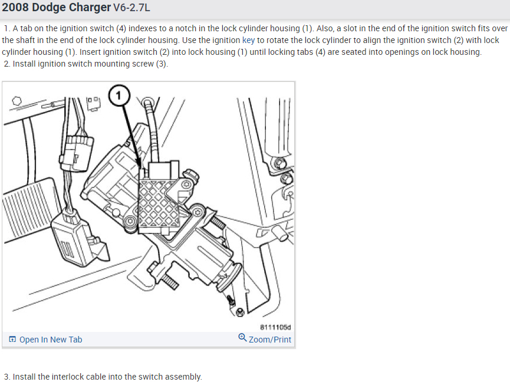This screenshot has width=510, height=382.
Task: Click the hex bolt at diagram's upper-left corner
Action: tap(17, 101)
